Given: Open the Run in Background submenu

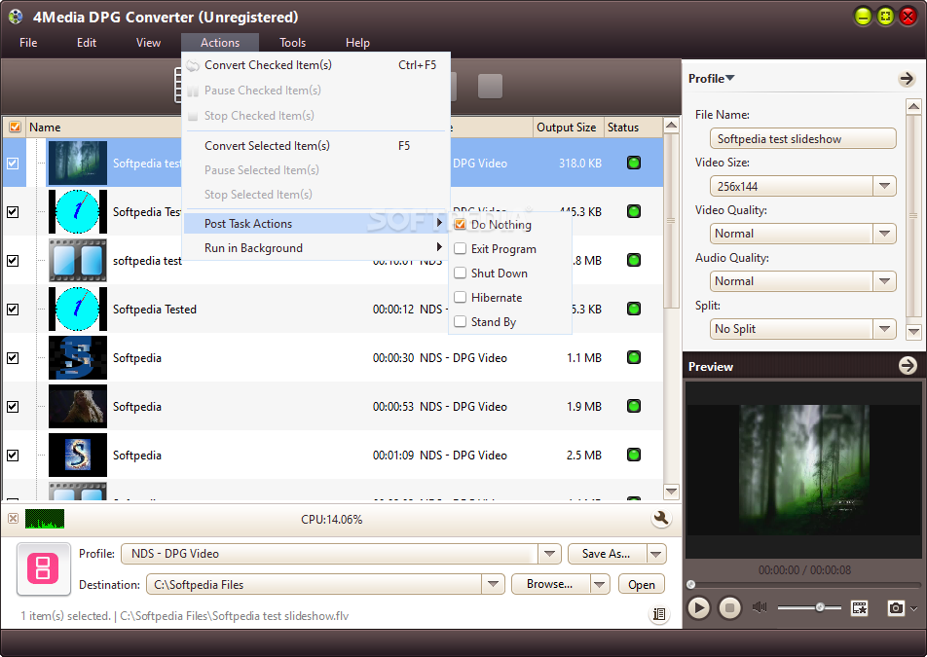Looking at the screenshot, I should point(316,247).
